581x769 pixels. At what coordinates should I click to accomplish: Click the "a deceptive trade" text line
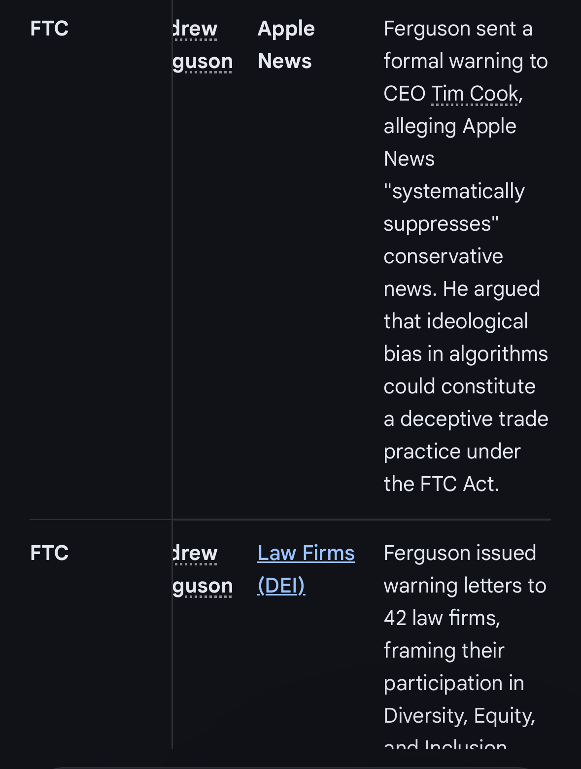(466, 419)
